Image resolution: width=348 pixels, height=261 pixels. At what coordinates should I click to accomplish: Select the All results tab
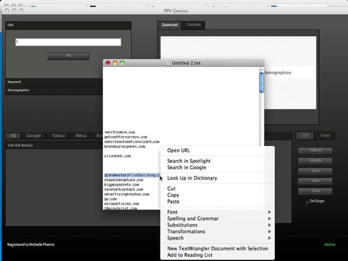pos(13,136)
